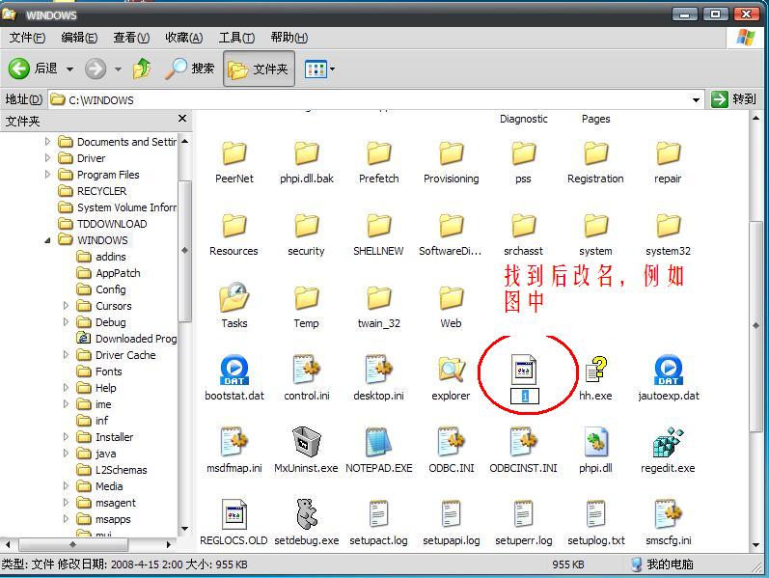The width and height of the screenshot is (769, 578).
Task: Select the smscfg.ini file
Action: point(669,522)
